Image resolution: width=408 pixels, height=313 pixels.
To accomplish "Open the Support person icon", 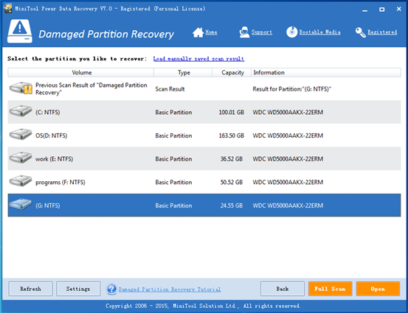I will point(244,32).
